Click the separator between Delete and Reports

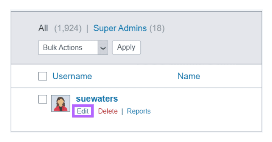122,111
